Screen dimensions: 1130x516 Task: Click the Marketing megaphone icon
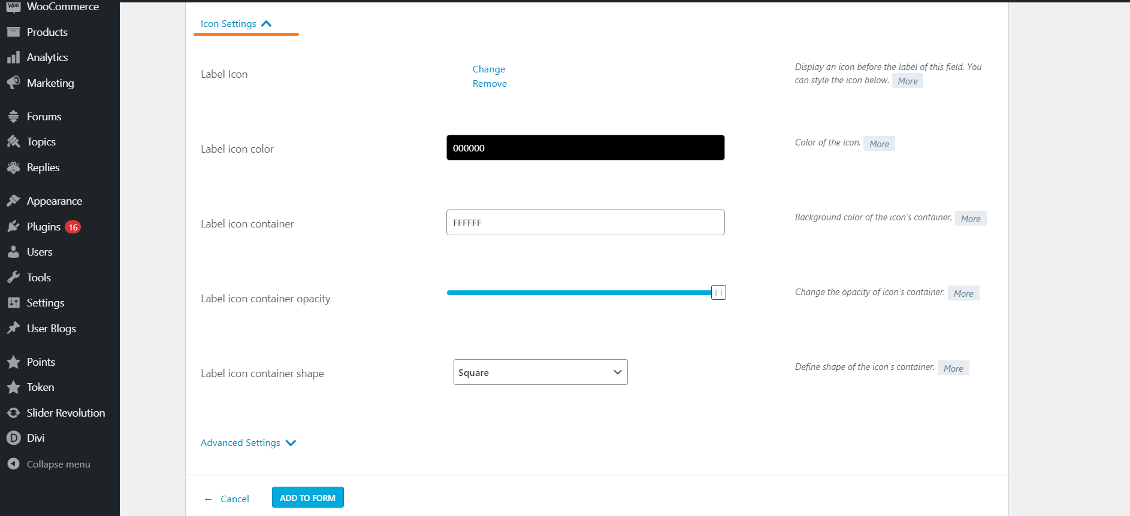click(13, 83)
